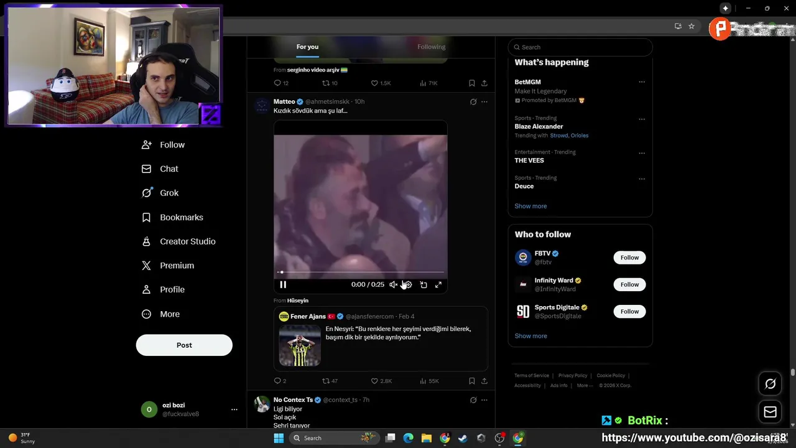Open the Privacy Policy footer link
Screen dimensions: 796x448
tap(573, 376)
